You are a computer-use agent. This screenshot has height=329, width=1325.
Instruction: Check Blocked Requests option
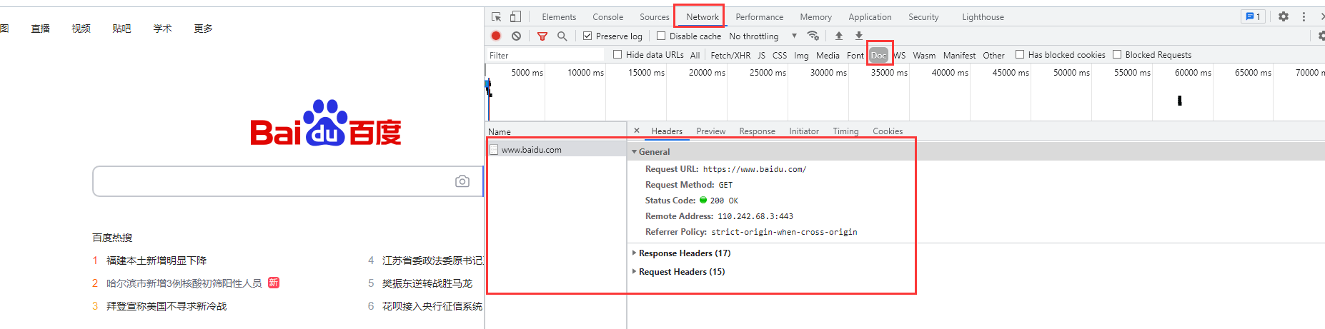point(1117,54)
